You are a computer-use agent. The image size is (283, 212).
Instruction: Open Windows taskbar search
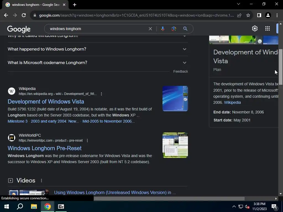coord(20,206)
